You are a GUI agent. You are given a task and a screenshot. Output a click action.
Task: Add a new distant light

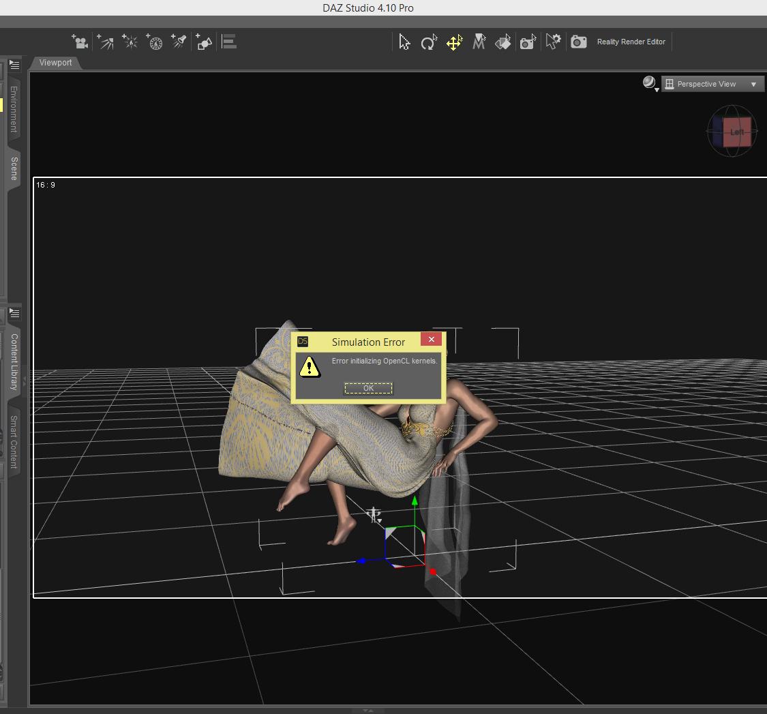point(105,42)
